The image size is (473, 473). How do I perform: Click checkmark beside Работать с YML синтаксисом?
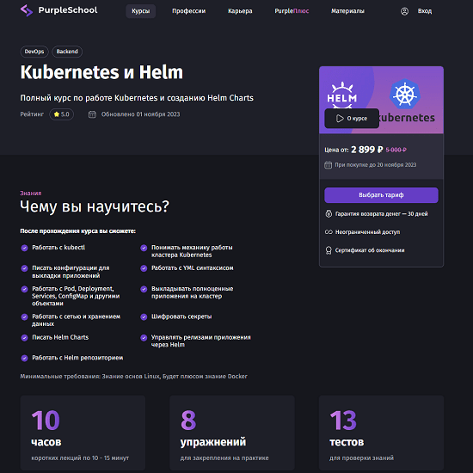(144, 268)
